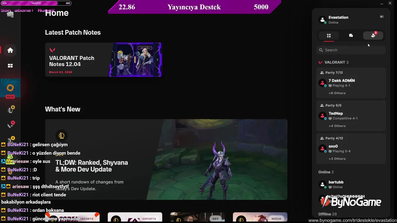The image size is (397, 223).
Task: Open the second ESPORTS news card
Action: click(x=135, y=217)
